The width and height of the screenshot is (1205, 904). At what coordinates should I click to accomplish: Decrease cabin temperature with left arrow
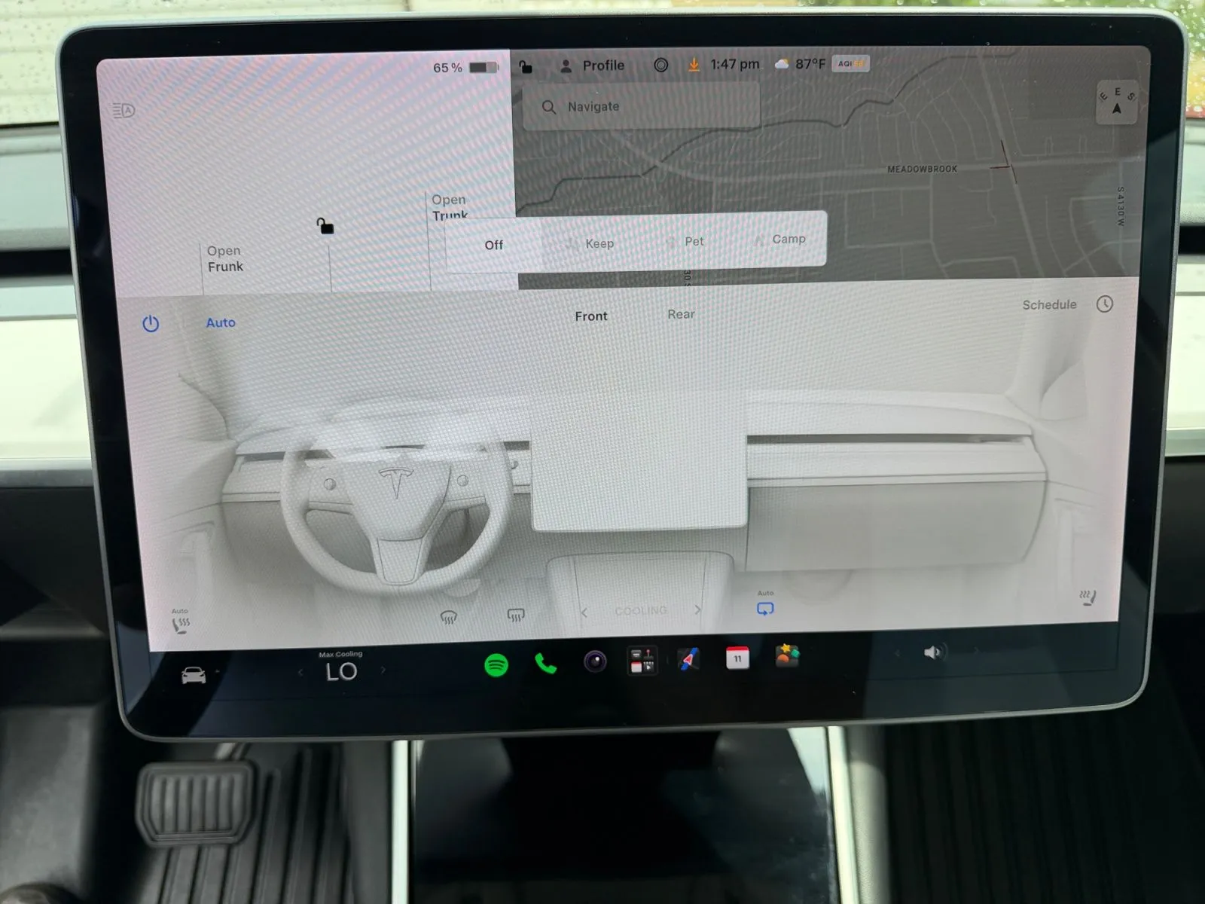click(300, 672)
